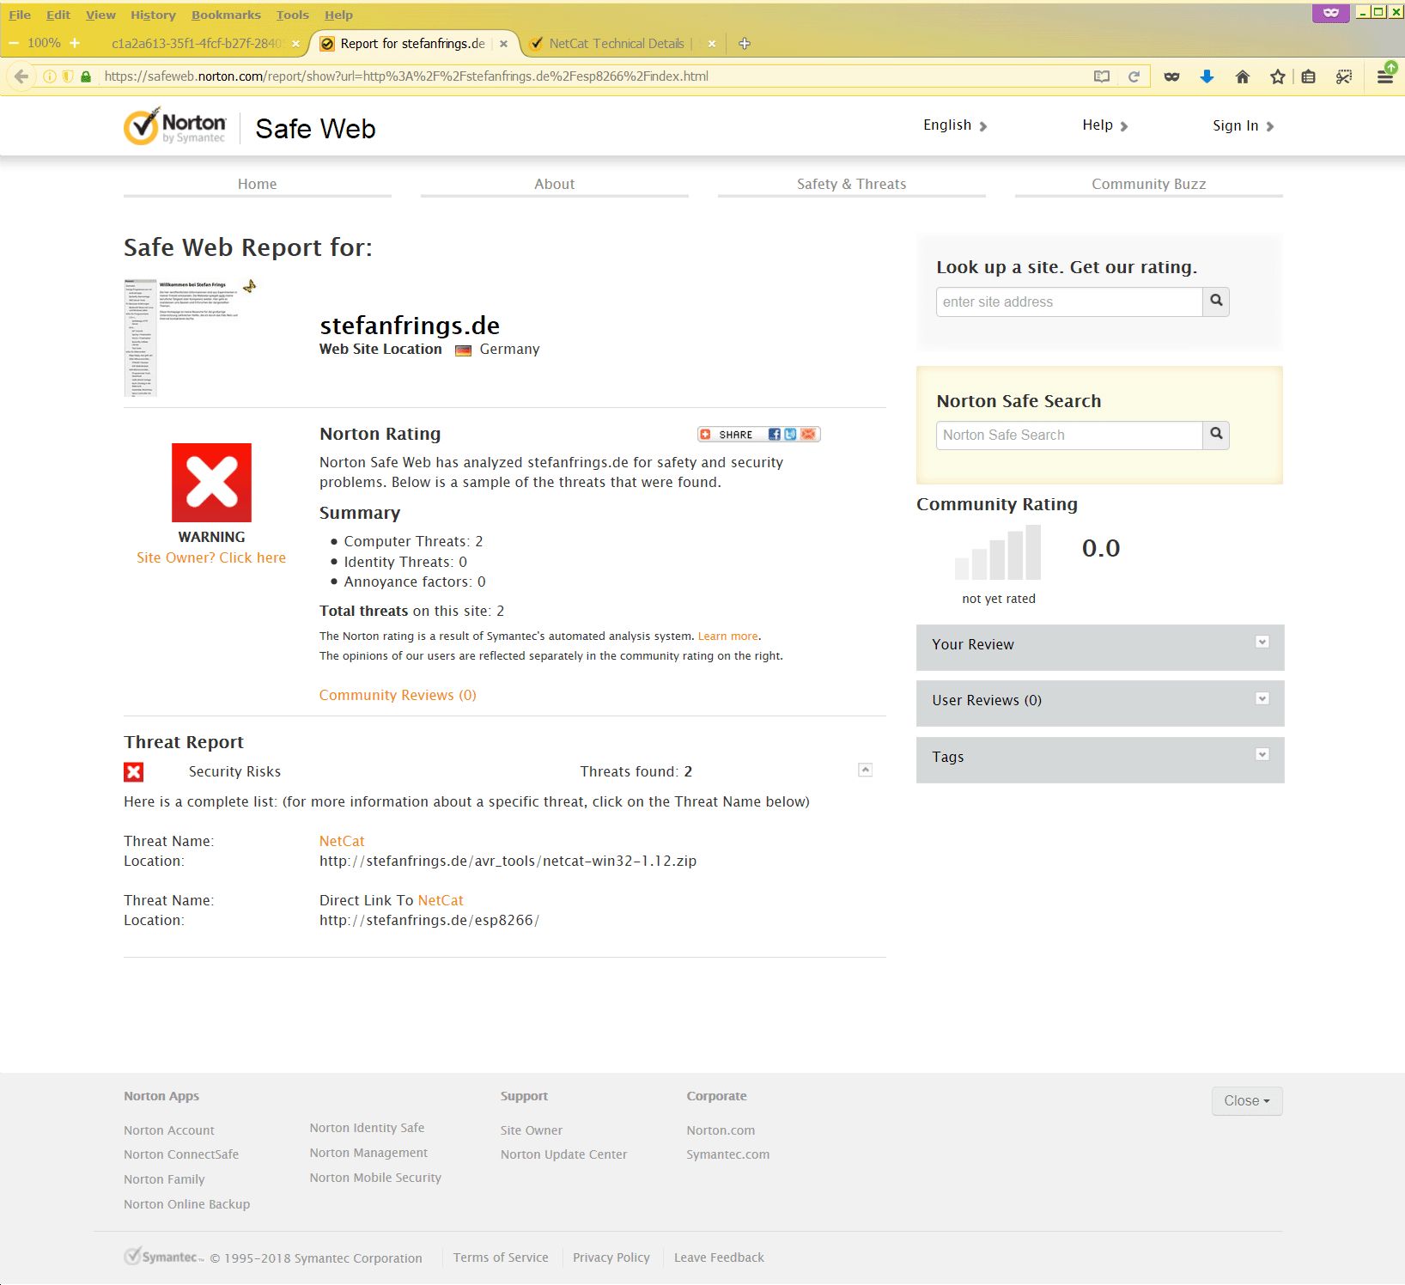Image resolution: width=1405 pixels, height=1285 pixels.
Task: Search using the site lookup magnifier button
Action: 1216,301
